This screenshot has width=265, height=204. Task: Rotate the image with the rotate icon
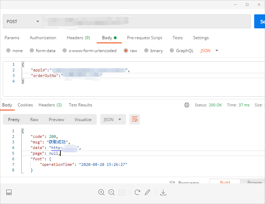(137, 192)
